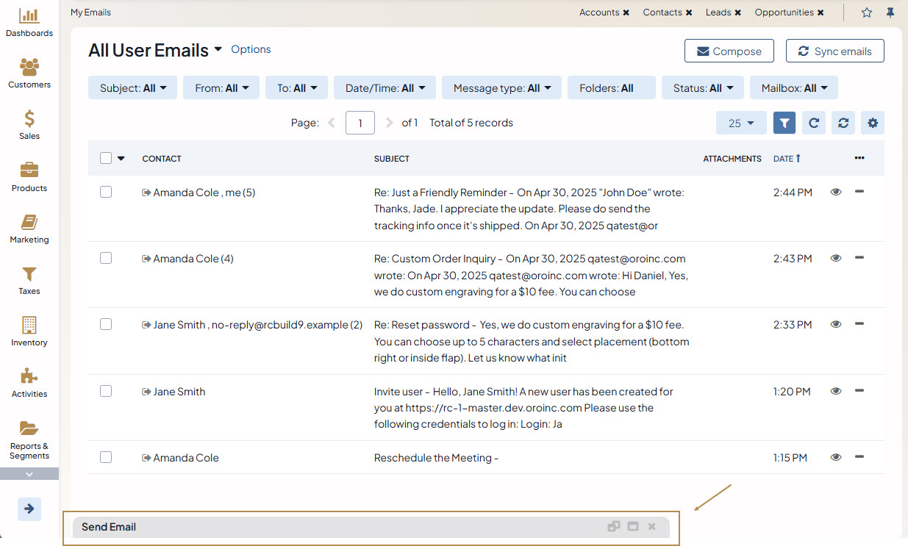908x546 pixels.
Task: Expand the Message type filter
Action: pyautogui.click(x=501, y=88)
